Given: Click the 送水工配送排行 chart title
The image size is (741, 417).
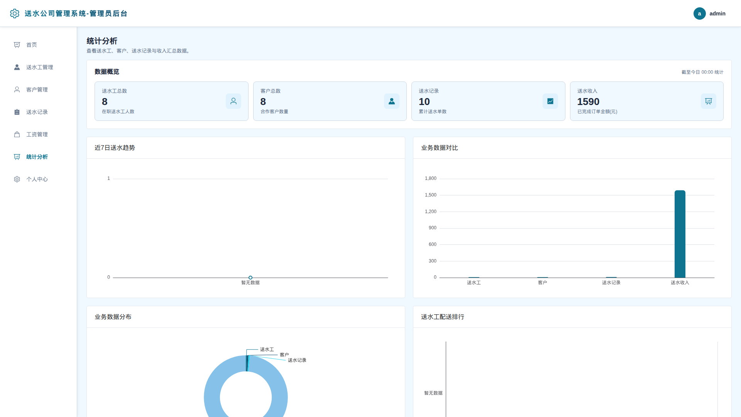Looking at the screenshot, I should (x=443, y=317).
